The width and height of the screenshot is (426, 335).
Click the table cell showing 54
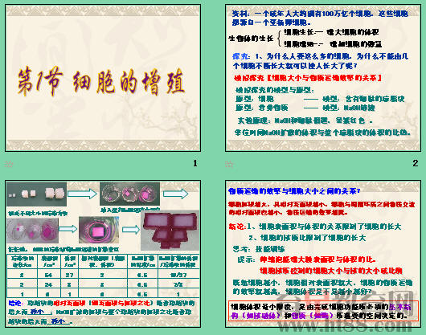[49, 275]
